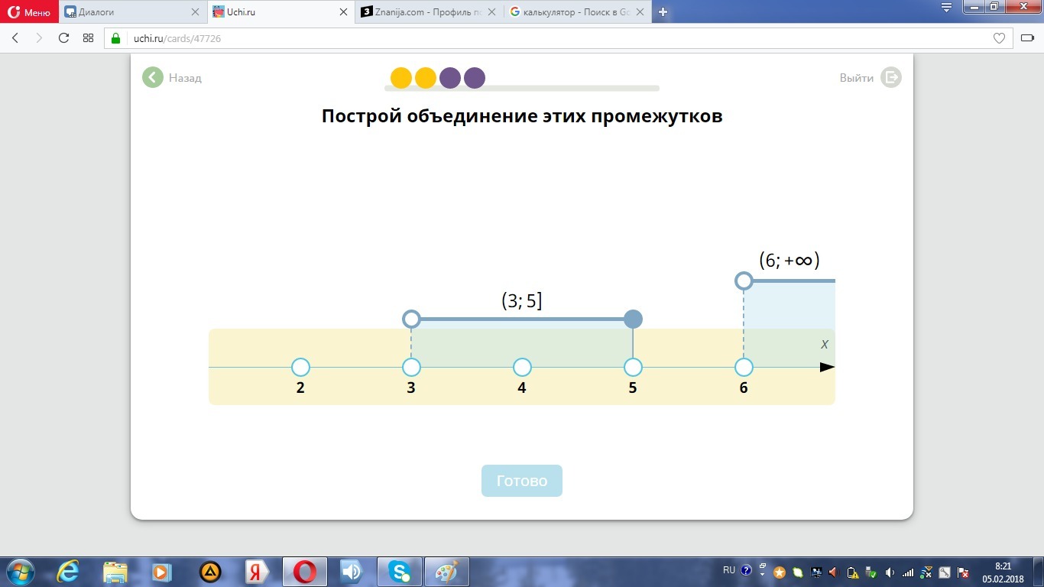
Task: Open the tab menu icon in title bar
Action: pyautogui.click(x=946, y=8)
